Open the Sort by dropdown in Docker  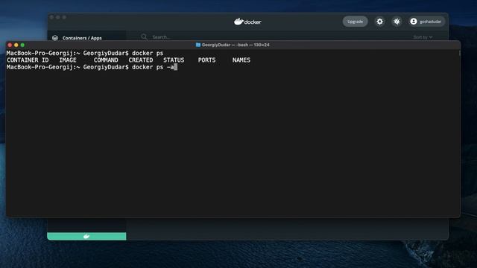(423, 37)
